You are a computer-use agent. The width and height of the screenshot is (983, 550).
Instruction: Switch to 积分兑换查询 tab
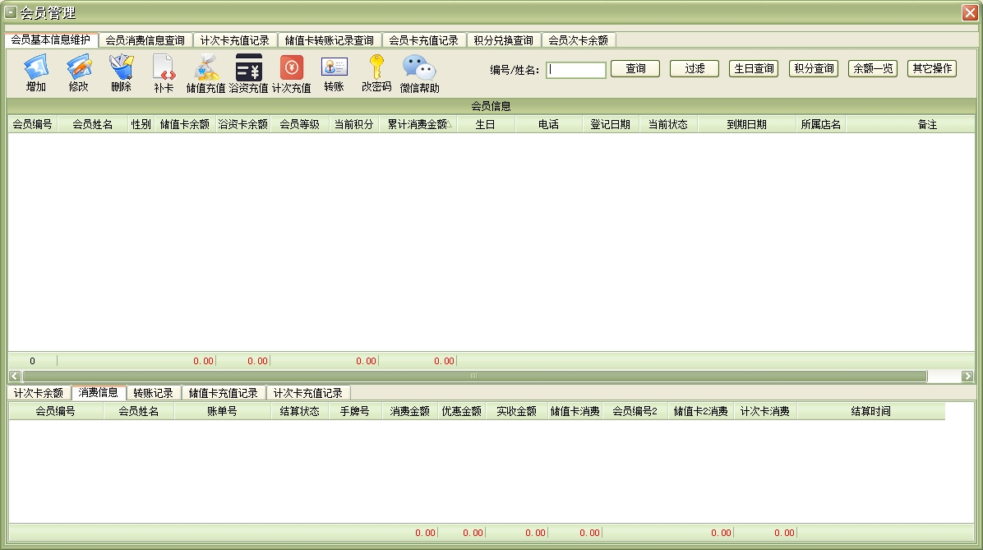pos(503,40)
